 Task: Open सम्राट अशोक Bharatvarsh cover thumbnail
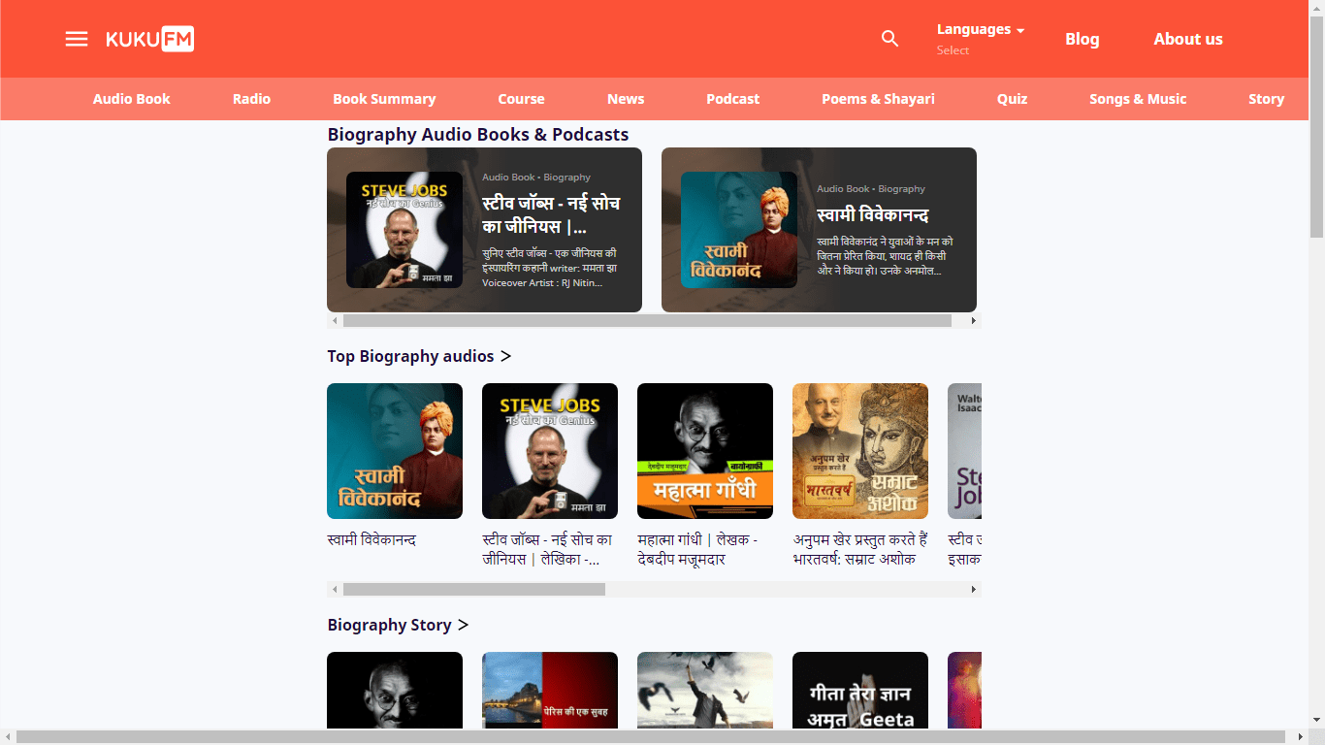(x=860, y=451)
